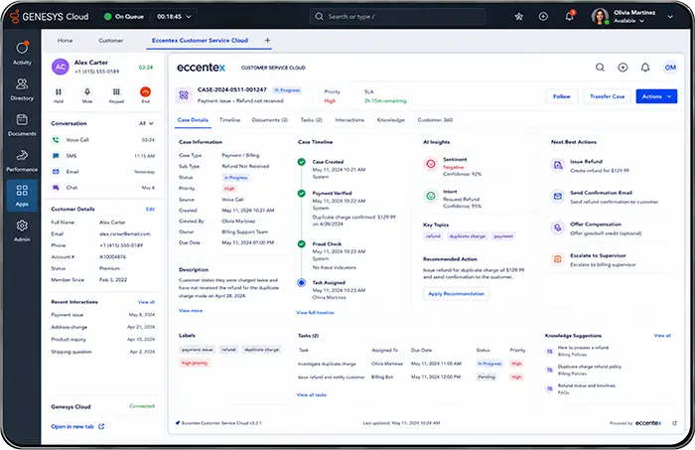The height and width of the screenshot is (450, 695).
Task: Click View all tasks link
Action: pos(311,394)
